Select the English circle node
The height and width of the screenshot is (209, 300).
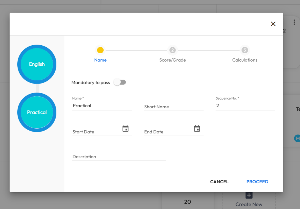pyautogui.click(x=37, y=64)
